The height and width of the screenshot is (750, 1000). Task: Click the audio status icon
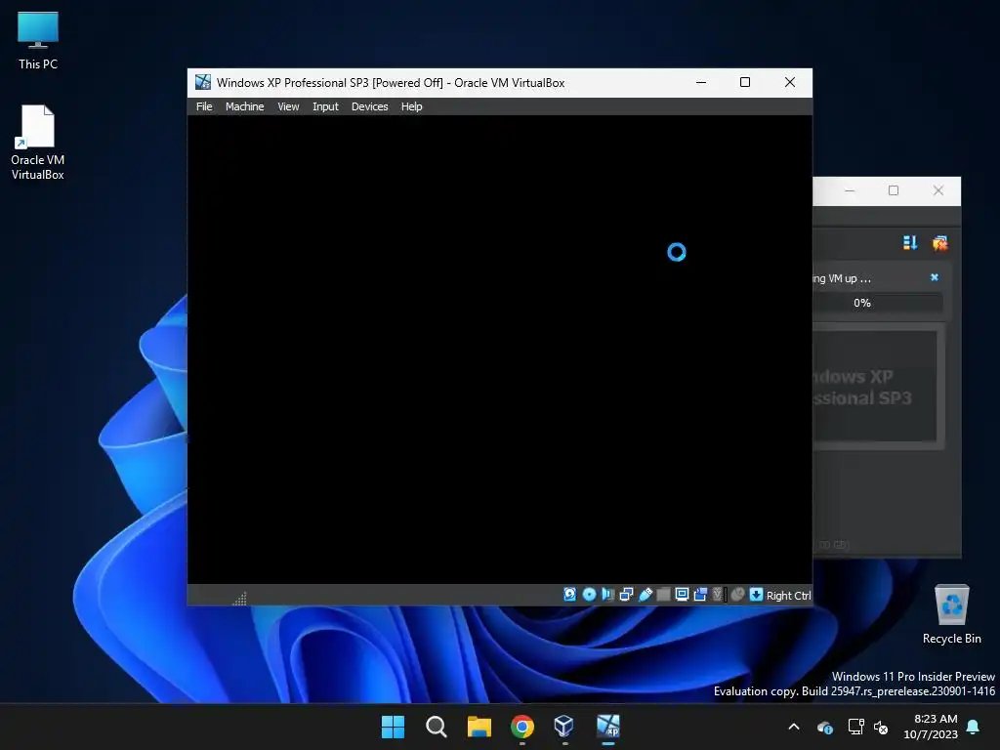tap(607, 595)
